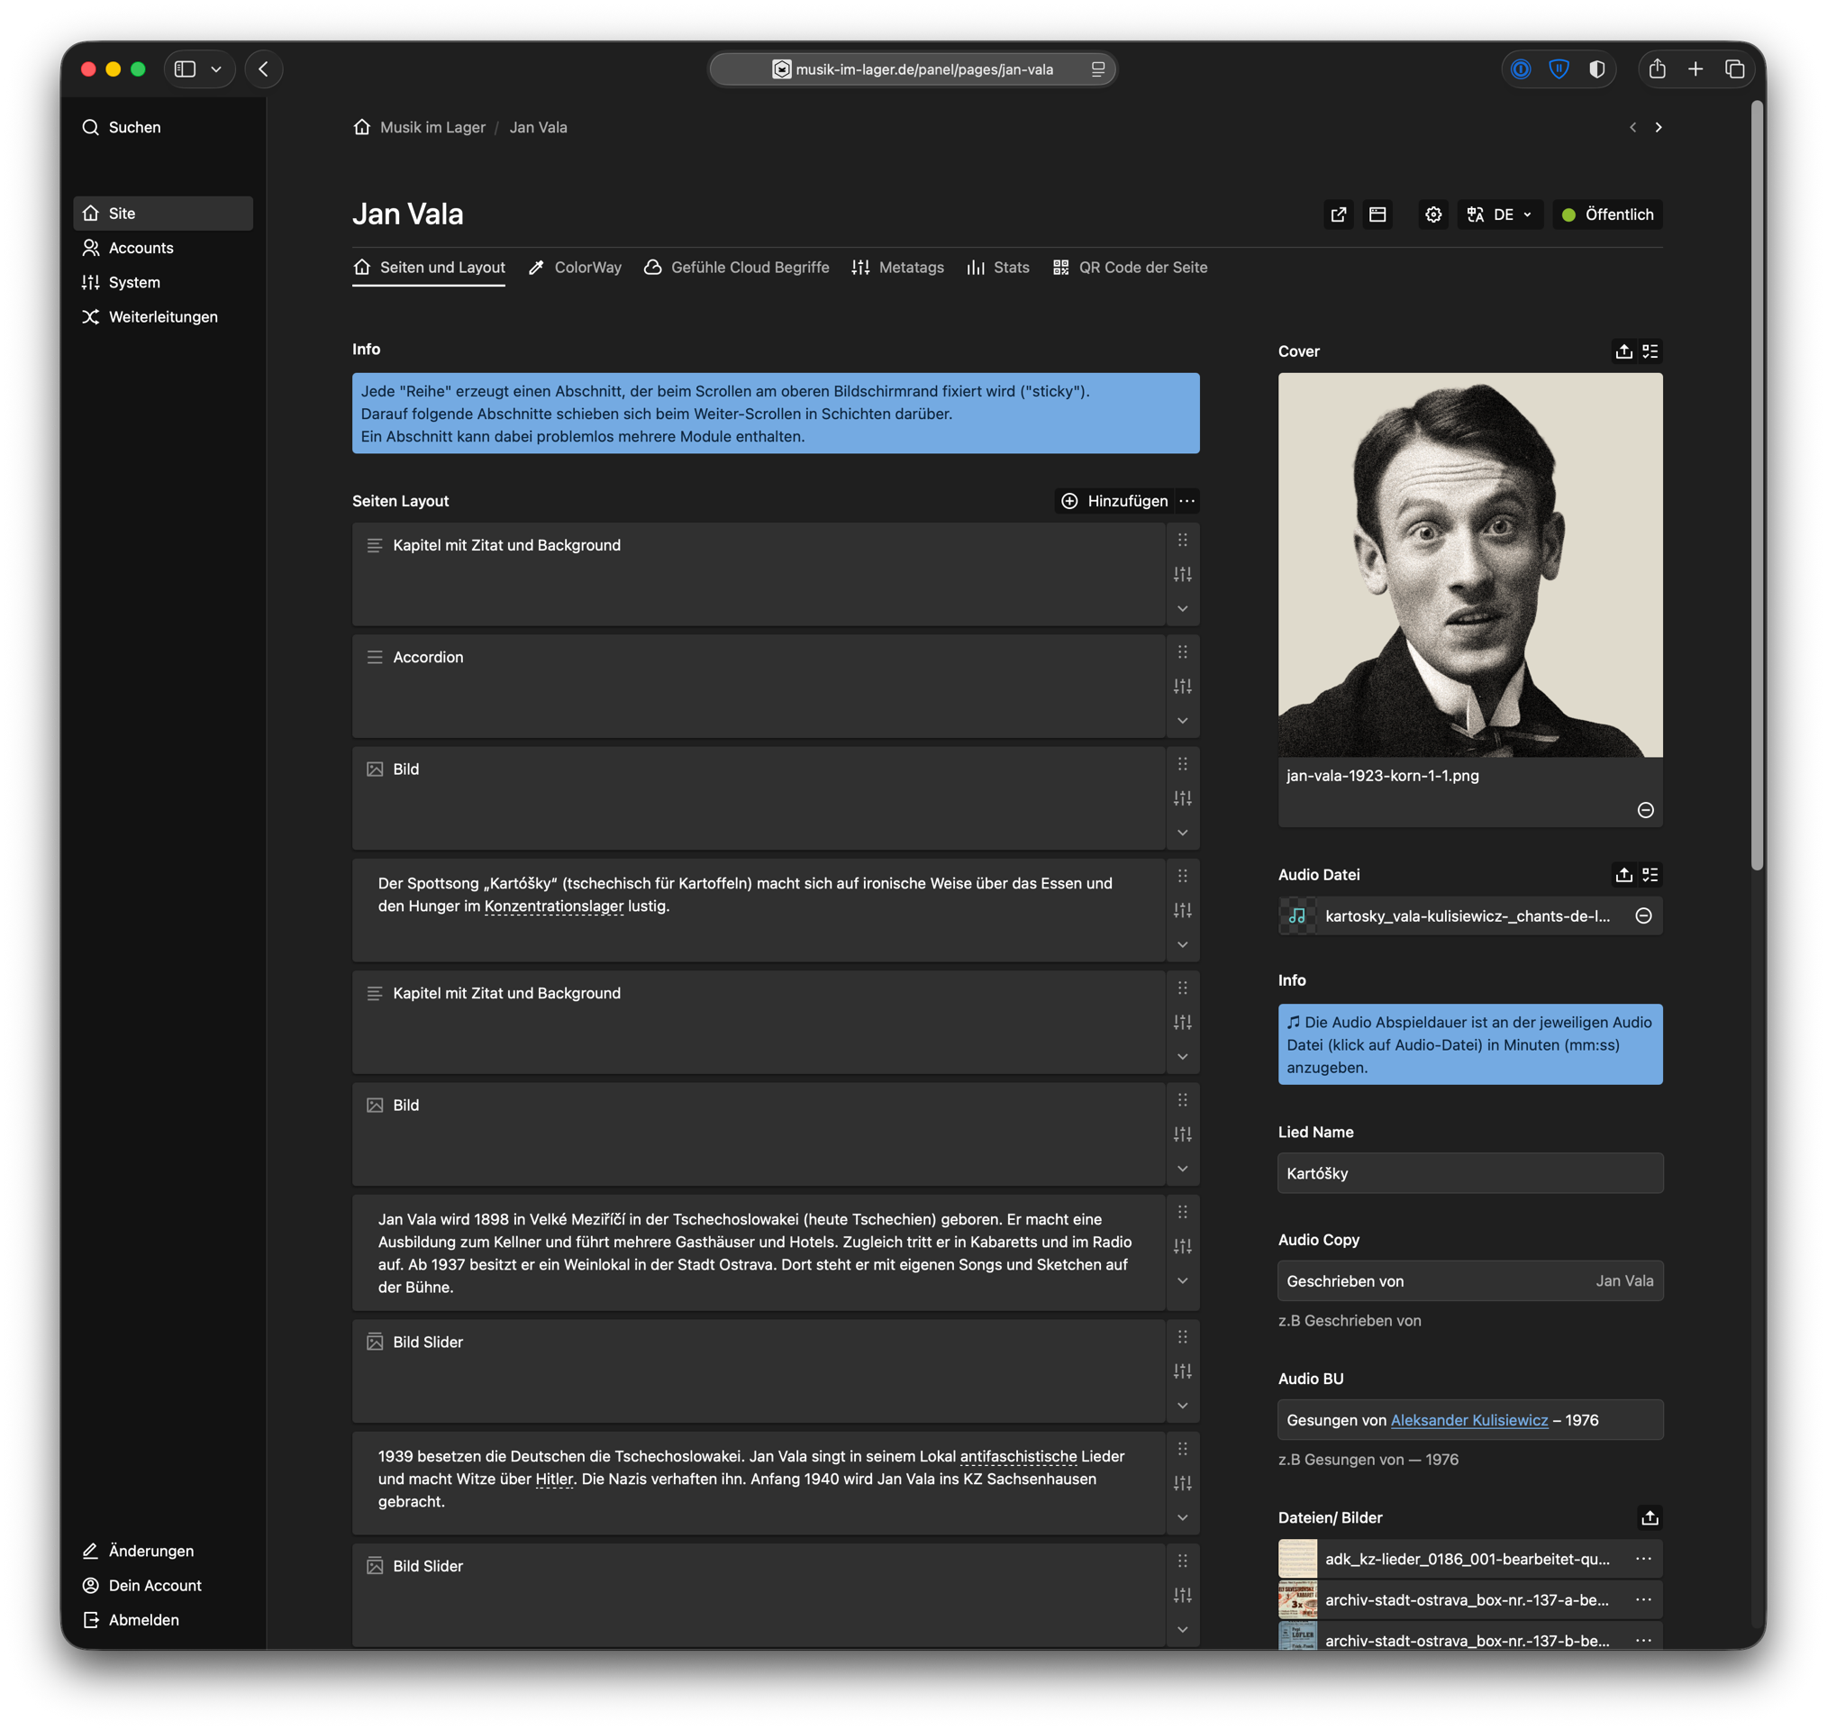Expand the first Bild Slider row chevron
The width and height of the screenshot is (1827, 1730).
click(x=1183, y=1406)
